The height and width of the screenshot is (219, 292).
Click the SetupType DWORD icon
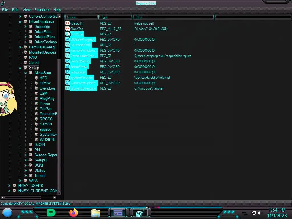(x=67, y=72)
